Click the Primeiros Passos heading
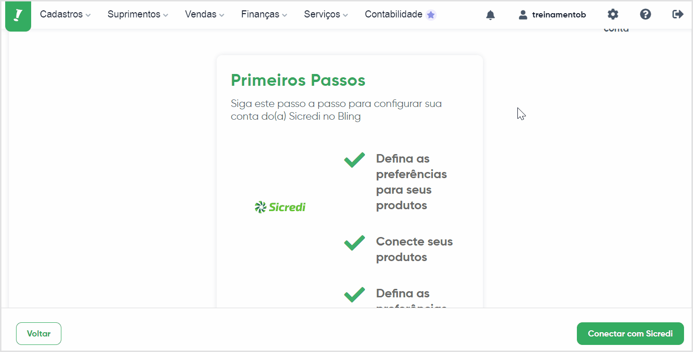This screenshot has width=693, height=352. pyautogui.click(x=298, y=80)
